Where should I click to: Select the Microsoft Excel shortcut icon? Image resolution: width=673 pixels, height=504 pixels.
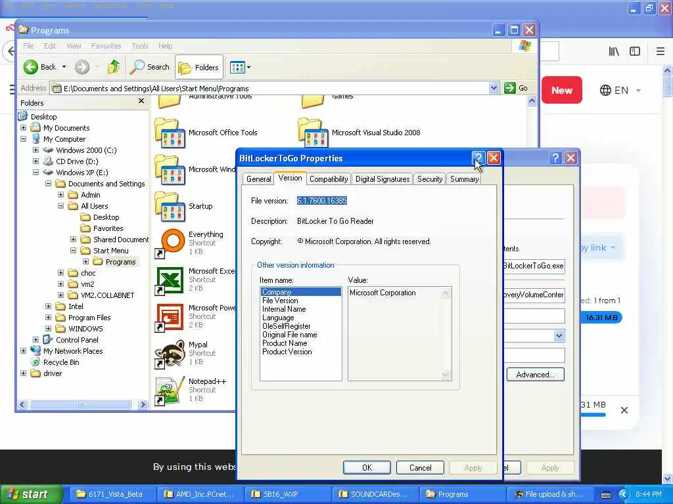[170, 280]
